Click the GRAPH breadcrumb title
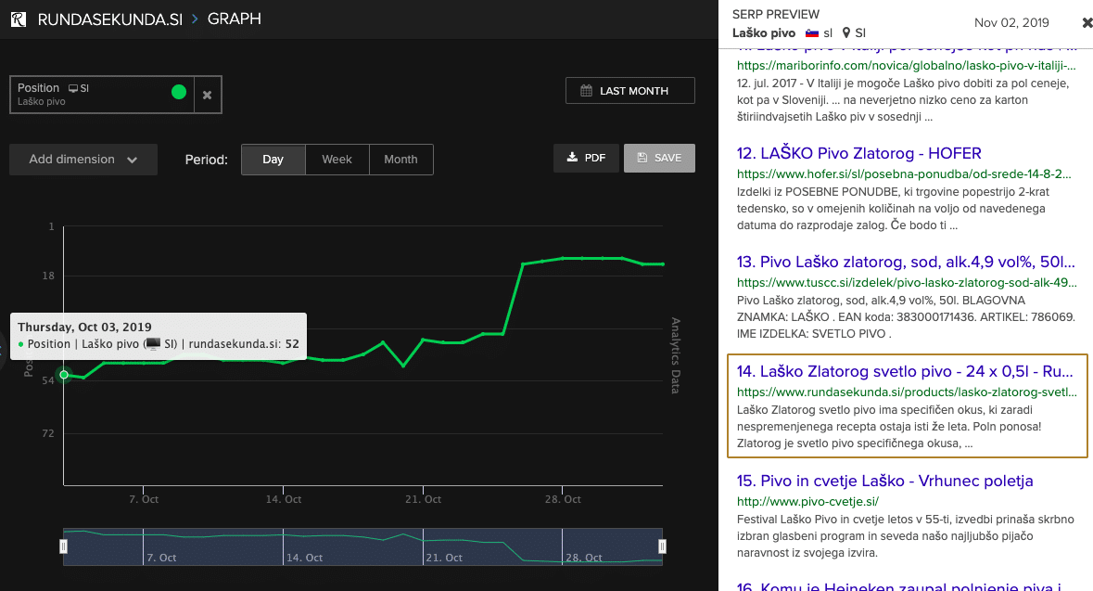The width and height of the screenshot is (1093, 591). pyautogui.click(x=235, y=19)
